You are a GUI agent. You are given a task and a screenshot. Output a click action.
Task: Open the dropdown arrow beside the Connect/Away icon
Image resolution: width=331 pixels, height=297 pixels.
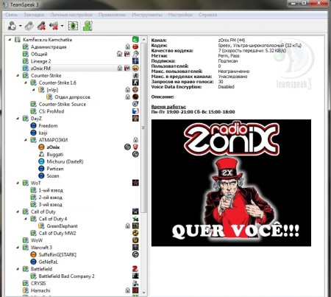[20, 26]
